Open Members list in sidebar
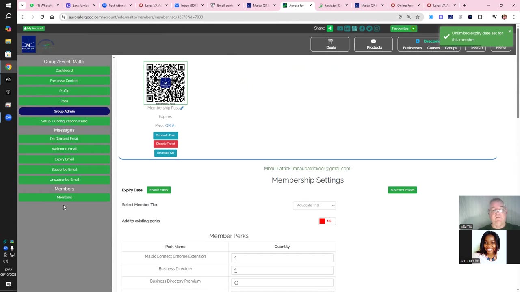Viewport: 520px width, 292px height. click(x=64, y=197)
